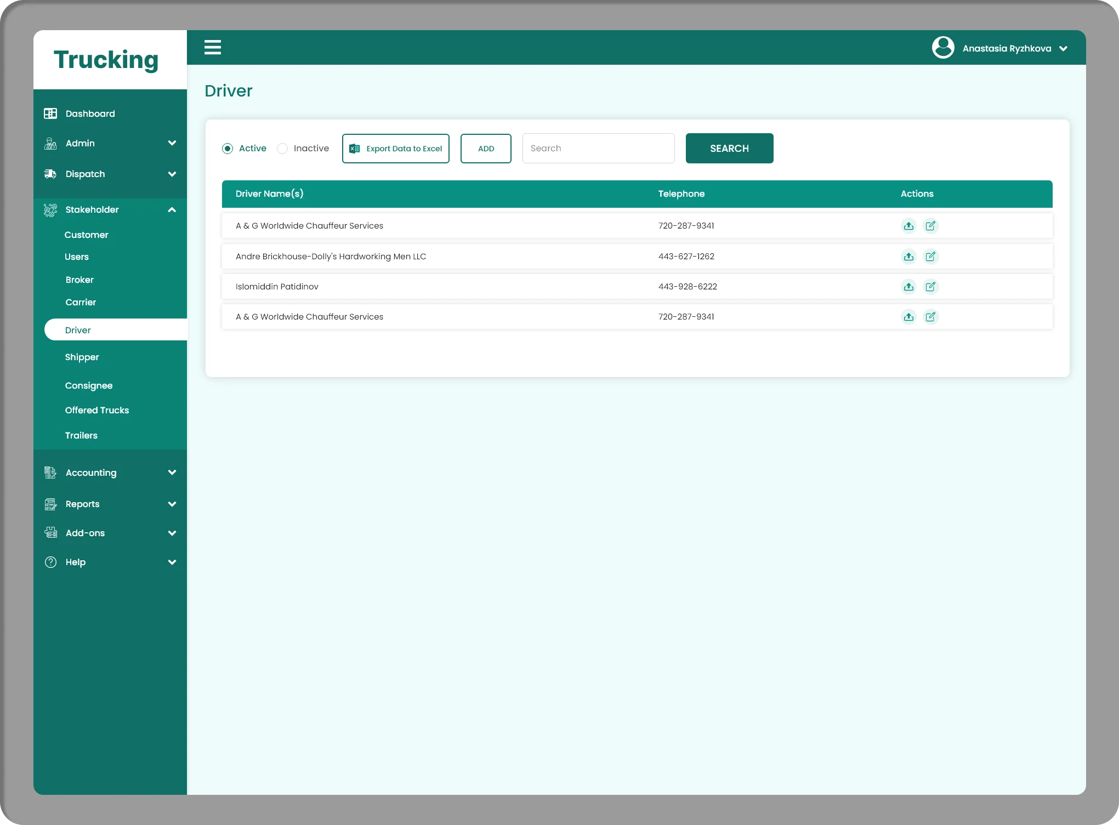
Task: Open Carrier under Stakeholder
Action: click(x=81, y=302)
